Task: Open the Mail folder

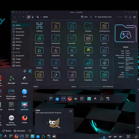Action: point(104,51)
